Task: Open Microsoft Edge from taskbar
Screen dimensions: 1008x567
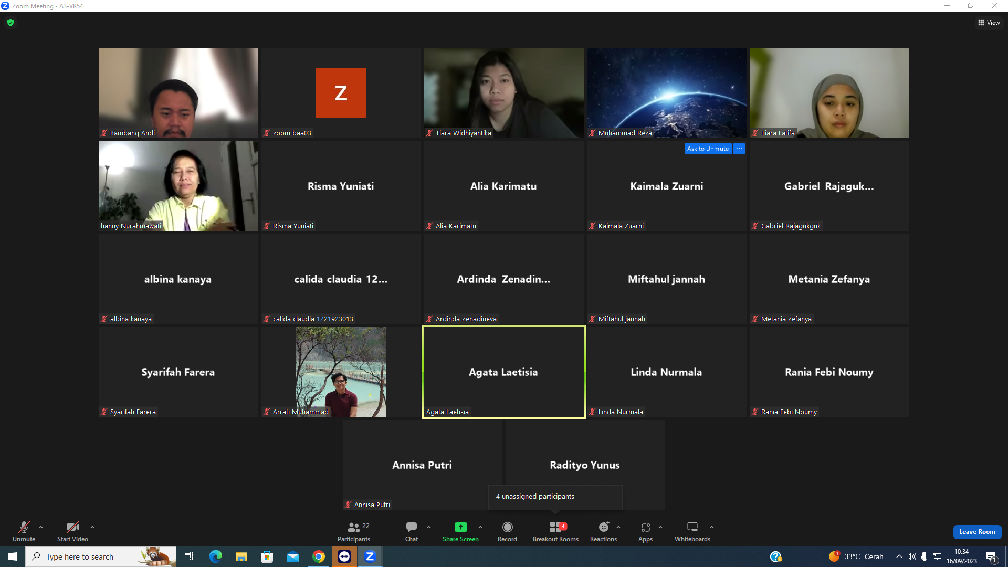Action: pos(215,556)
